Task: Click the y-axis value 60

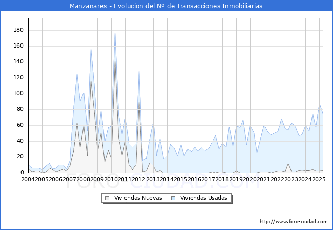Action: tap(20, 125)
